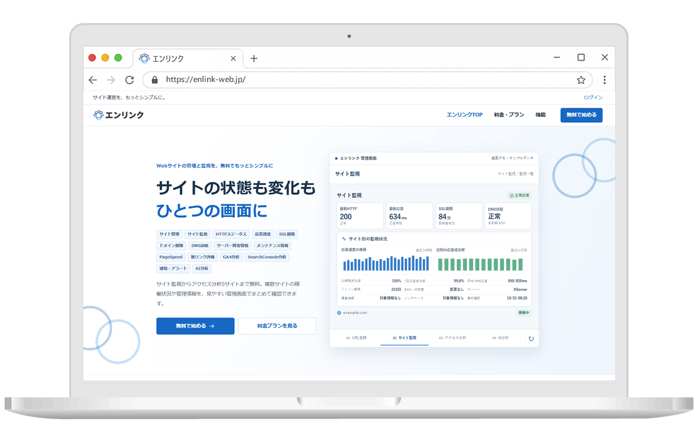Click the ドメイン期限 tag
694x433 pixels.
click(x=171, y=245)
